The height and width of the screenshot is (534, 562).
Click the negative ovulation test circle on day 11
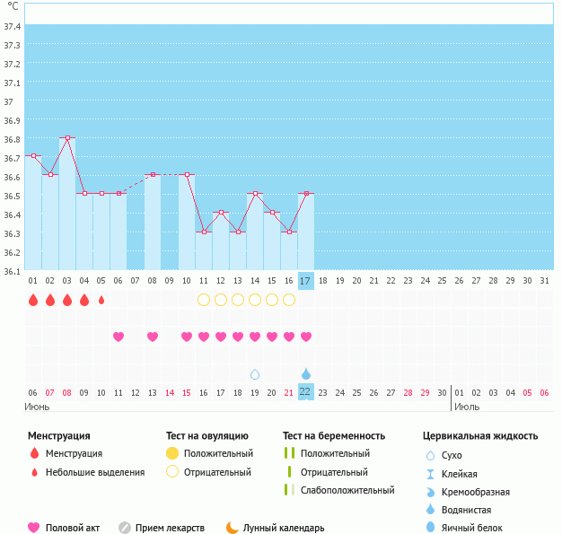point(204,300)
